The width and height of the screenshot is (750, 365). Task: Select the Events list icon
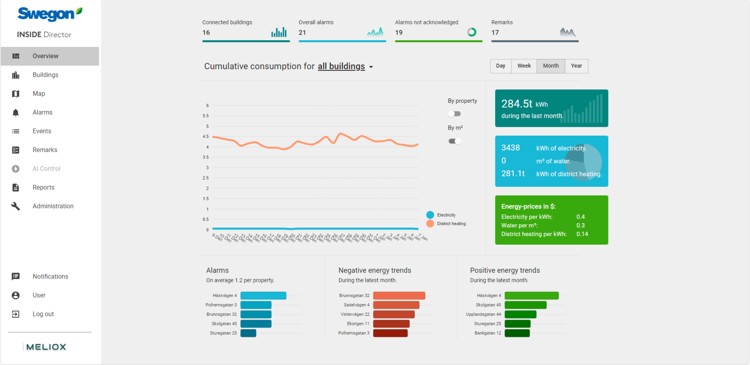click(x=15, y=131)
